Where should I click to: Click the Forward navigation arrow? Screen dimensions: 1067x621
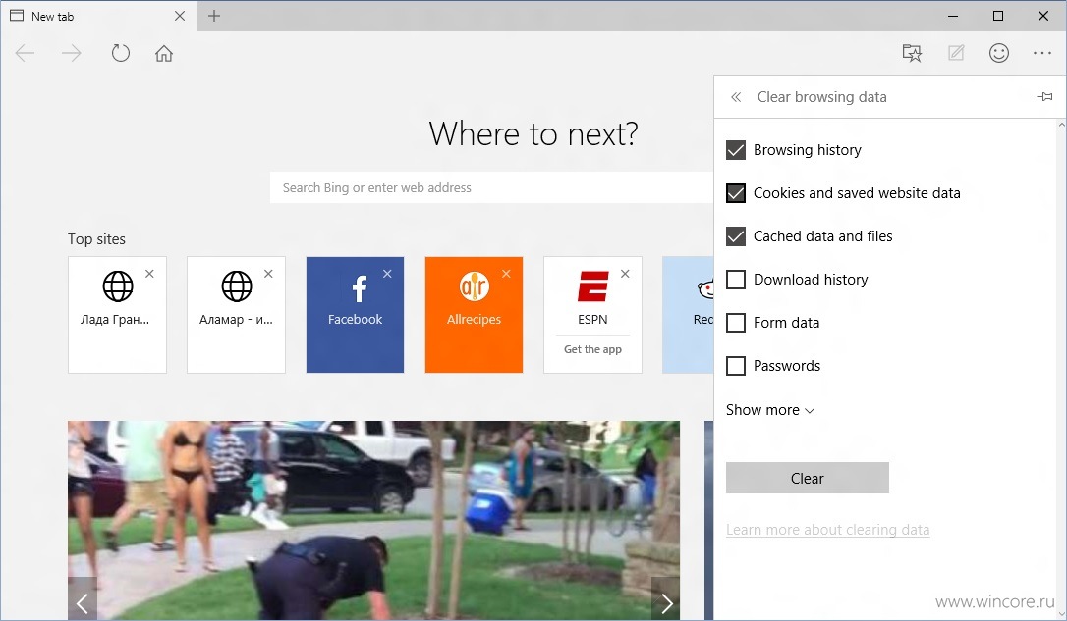point(72,53)
